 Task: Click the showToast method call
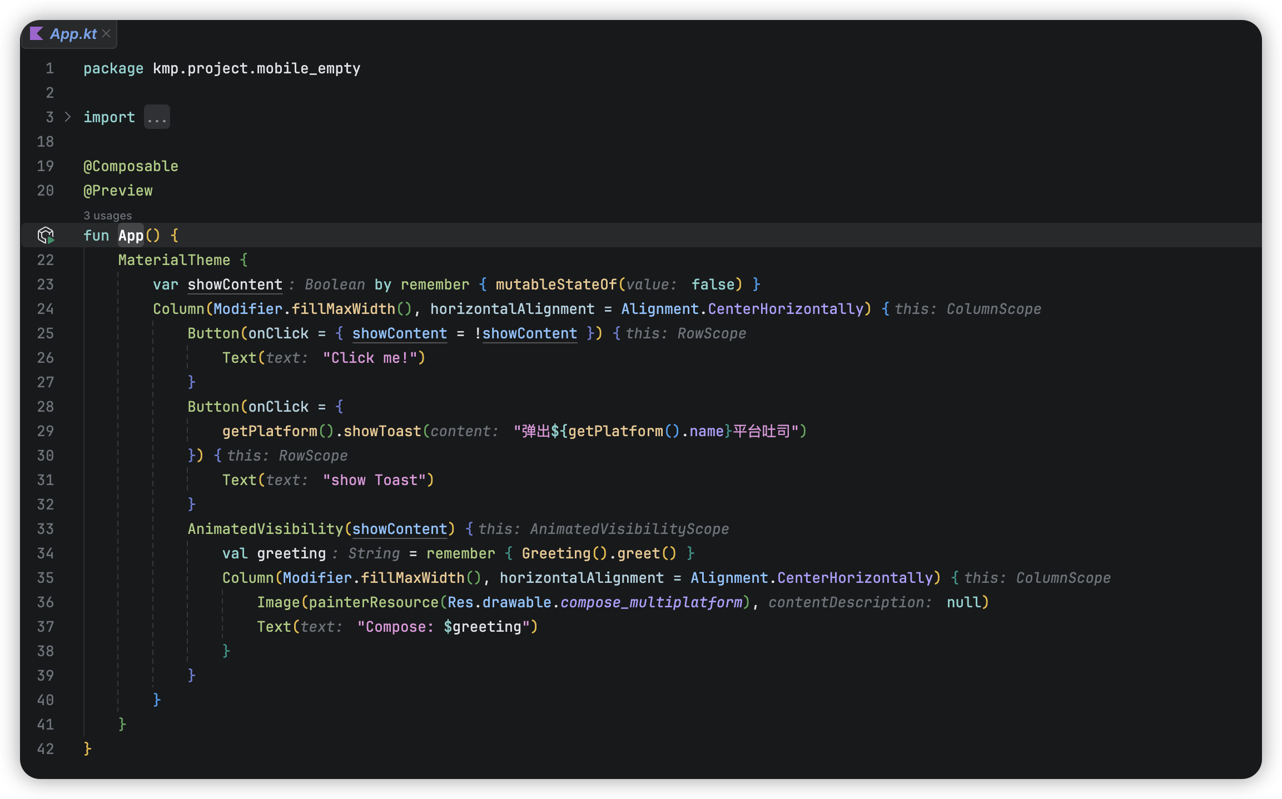pyautogui.click(x=382, y=431)
